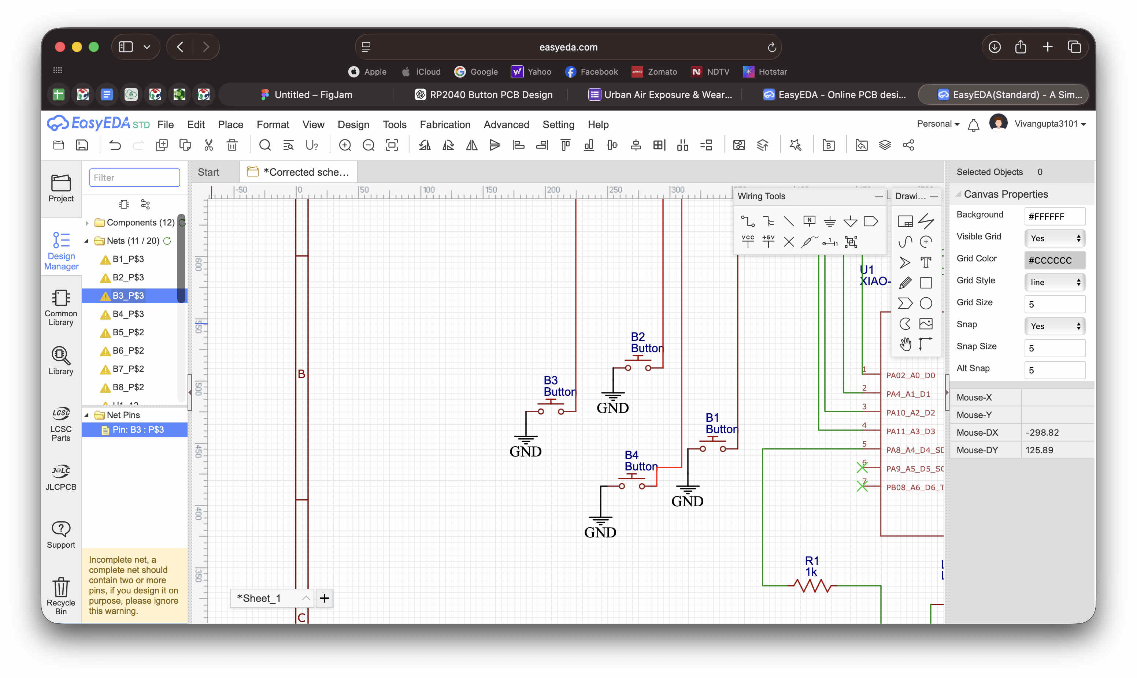The image size is (1137, 678).
Task: Click the Net Label tool icon
Action: click(x=809, y=221)
